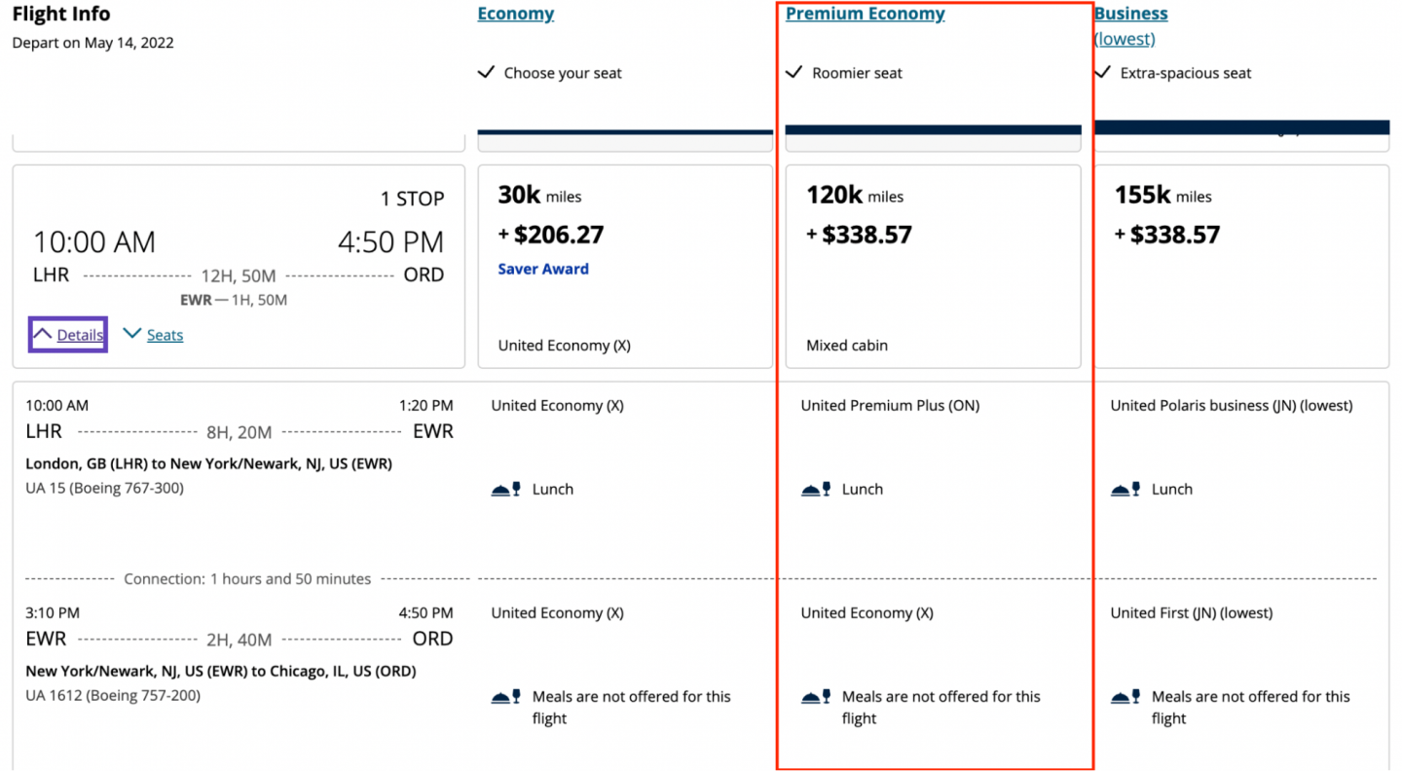
Task: Click the Premium Plus lunch meal icon
Action: (816, 489)
